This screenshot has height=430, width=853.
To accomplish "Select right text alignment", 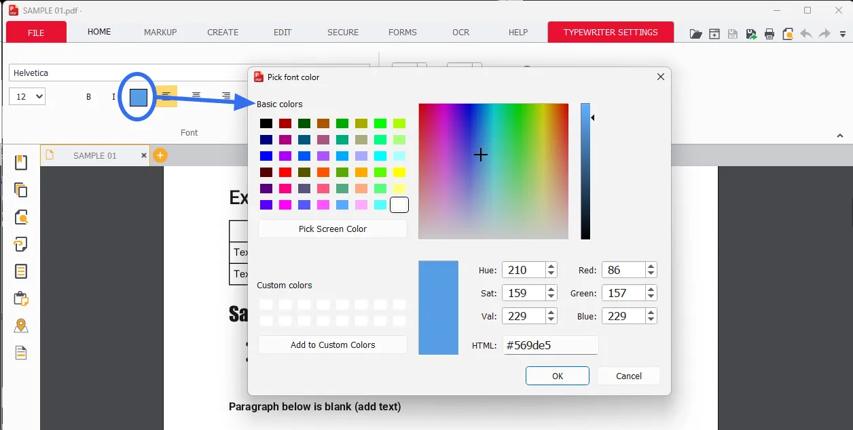I will click(x=226, y=96).
